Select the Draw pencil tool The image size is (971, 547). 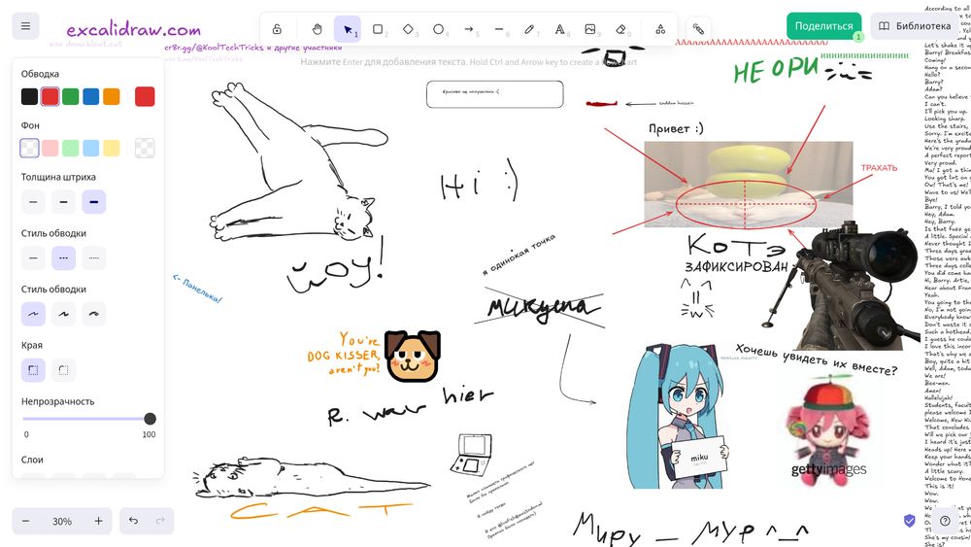(529, 29)
